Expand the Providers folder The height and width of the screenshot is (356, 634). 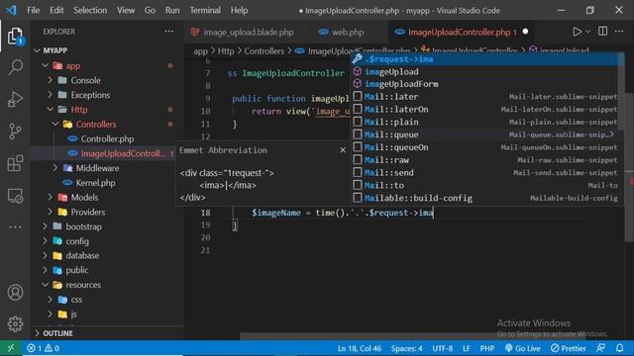pyautogui.click(x=51, y=212)
